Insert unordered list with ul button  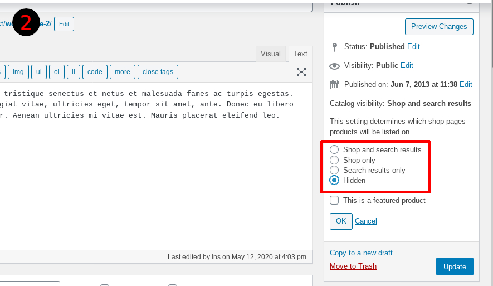39,72
